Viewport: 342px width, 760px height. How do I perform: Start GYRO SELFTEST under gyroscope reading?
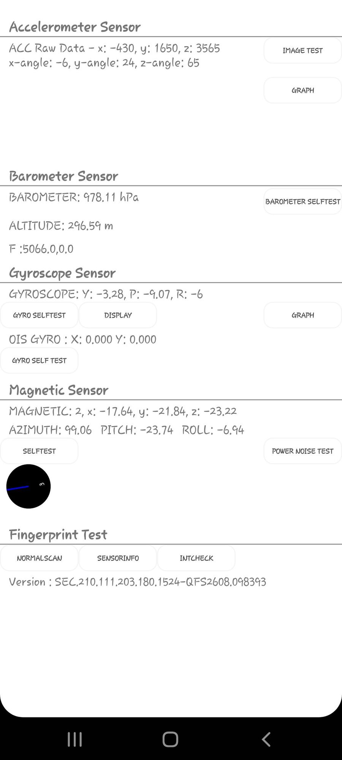pos(39,315)
